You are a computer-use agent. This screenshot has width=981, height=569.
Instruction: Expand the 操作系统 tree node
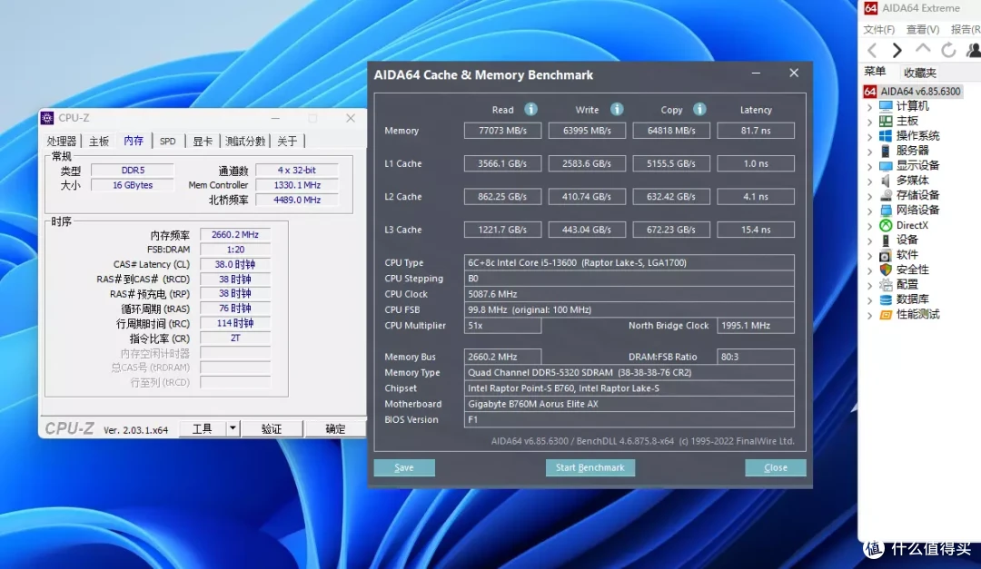[869, 136]
